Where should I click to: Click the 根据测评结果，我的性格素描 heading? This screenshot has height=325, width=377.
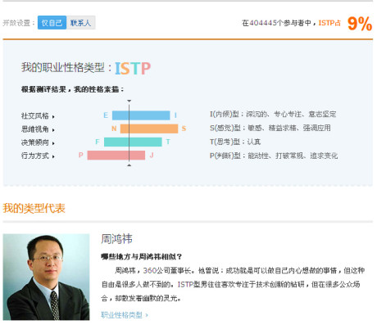(x=73, y=89)
